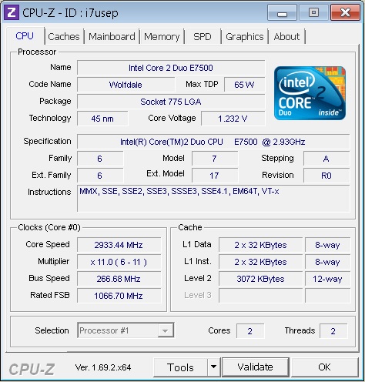Click the Model value 7
This screenshot has width=365, height=382.
pos(215,159)
